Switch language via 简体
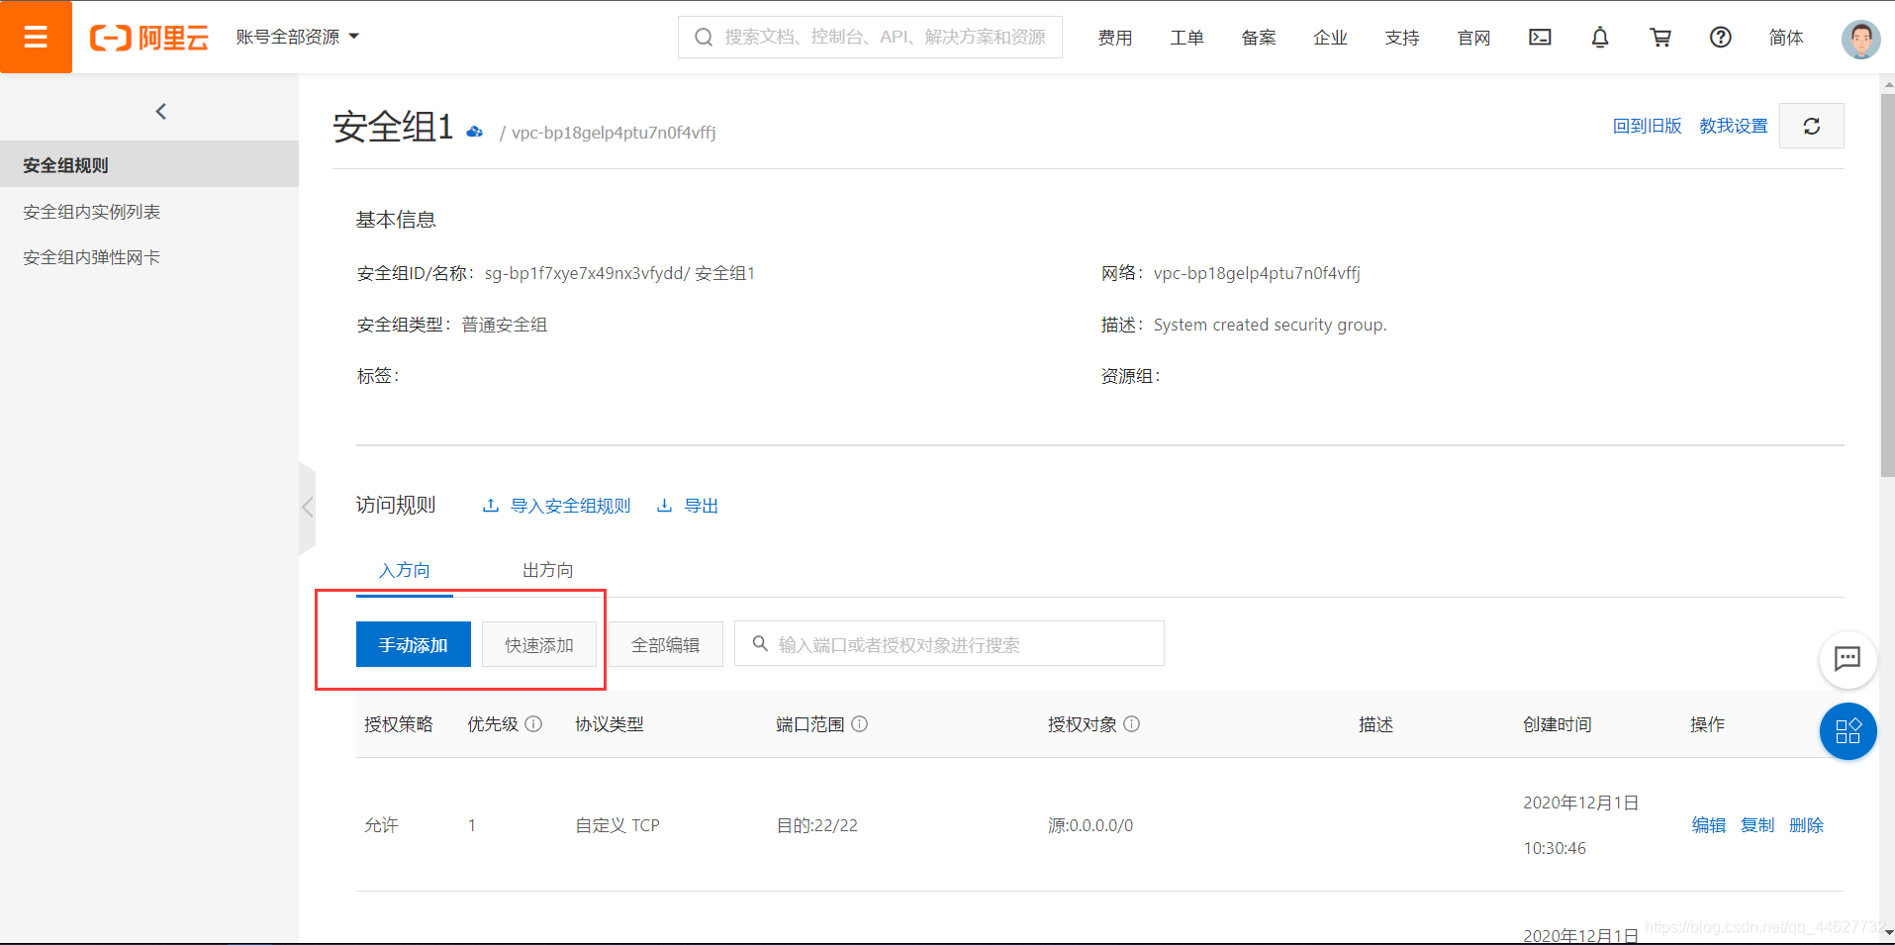Screen dimensions: 1895x945 coord(1786,38)
